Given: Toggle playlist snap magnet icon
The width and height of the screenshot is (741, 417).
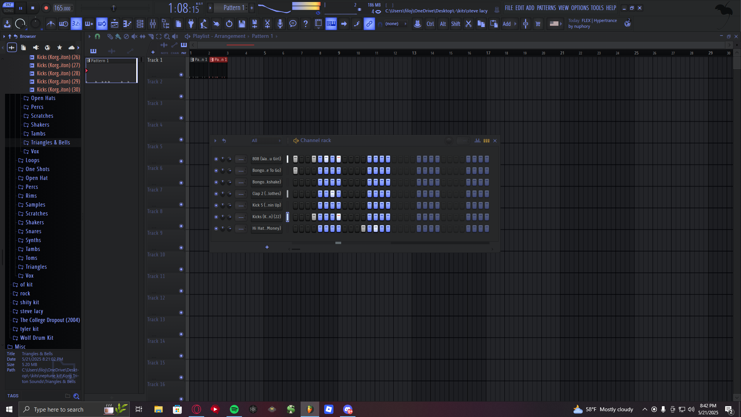Looking at the screenshot, I should [97, 36].
